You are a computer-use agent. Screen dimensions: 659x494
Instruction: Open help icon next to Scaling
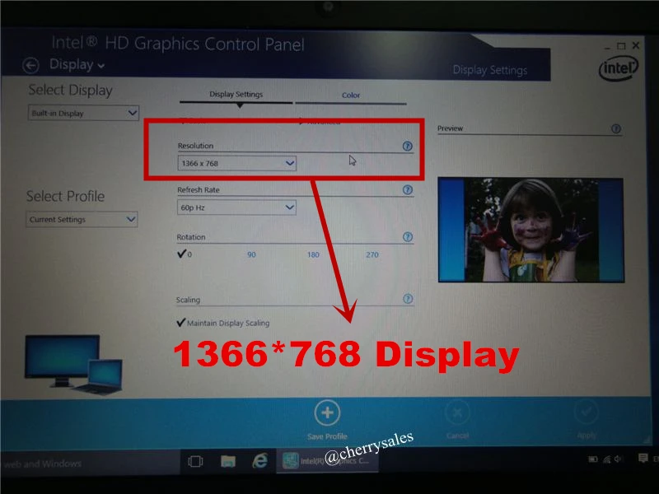[x=407, y=299]
